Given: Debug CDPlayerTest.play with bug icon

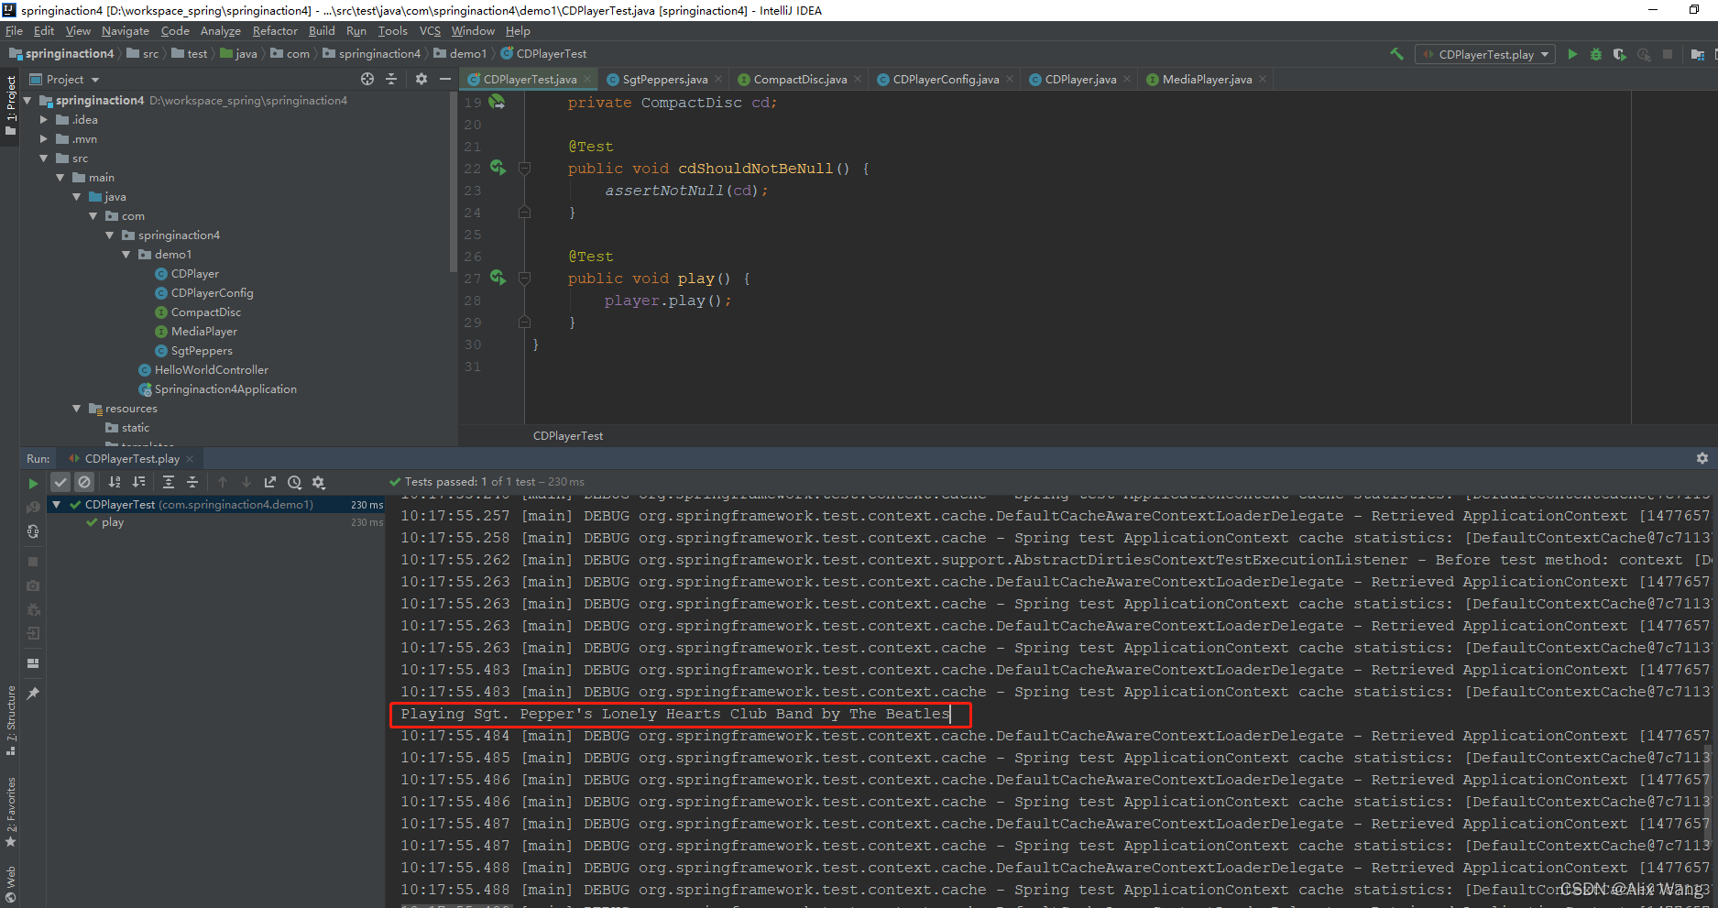Looking at the screenshot, I should [1596, 54].
